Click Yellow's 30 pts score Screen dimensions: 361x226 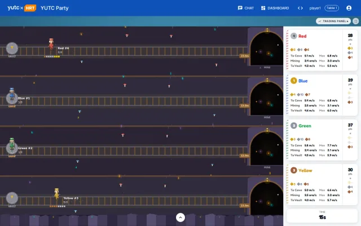[350, 171]
